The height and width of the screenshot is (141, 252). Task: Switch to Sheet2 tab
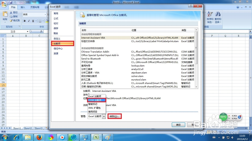[x=28, y=128]
